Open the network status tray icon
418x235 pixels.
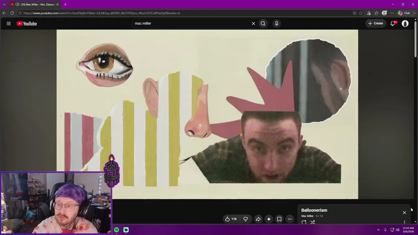(x=392, y=230)
